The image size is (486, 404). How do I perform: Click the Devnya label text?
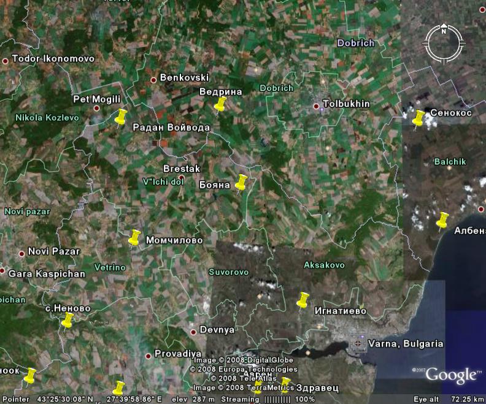coord(217,330)
